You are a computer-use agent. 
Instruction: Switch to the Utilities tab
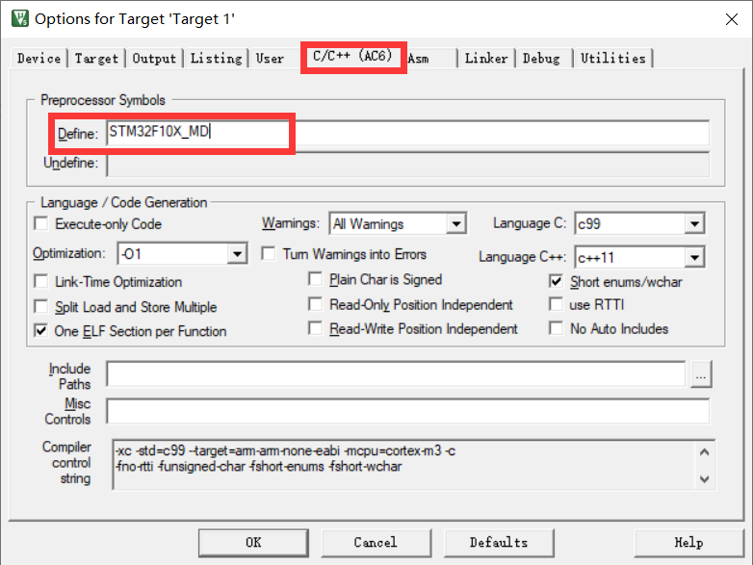pyautogui.click(x=613, y=59)
